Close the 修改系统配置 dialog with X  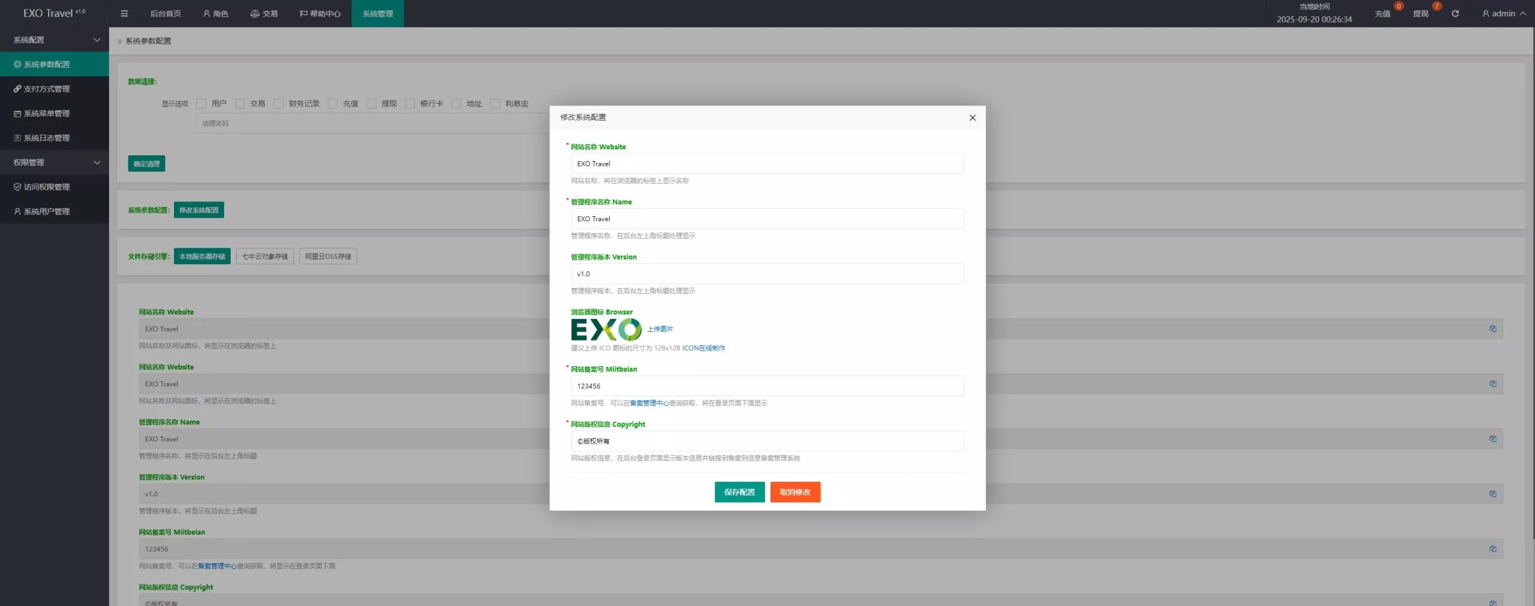(x=972, y=117)
